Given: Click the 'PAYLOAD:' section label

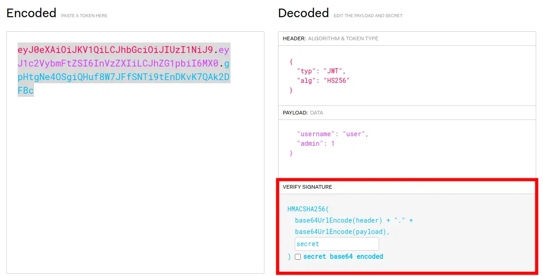Looking at the screenshot, I should (x=295, y=113).
